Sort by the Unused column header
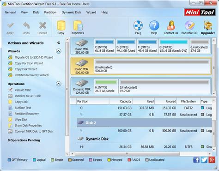This screenshot has height=171, width=219. pos(166,101)
